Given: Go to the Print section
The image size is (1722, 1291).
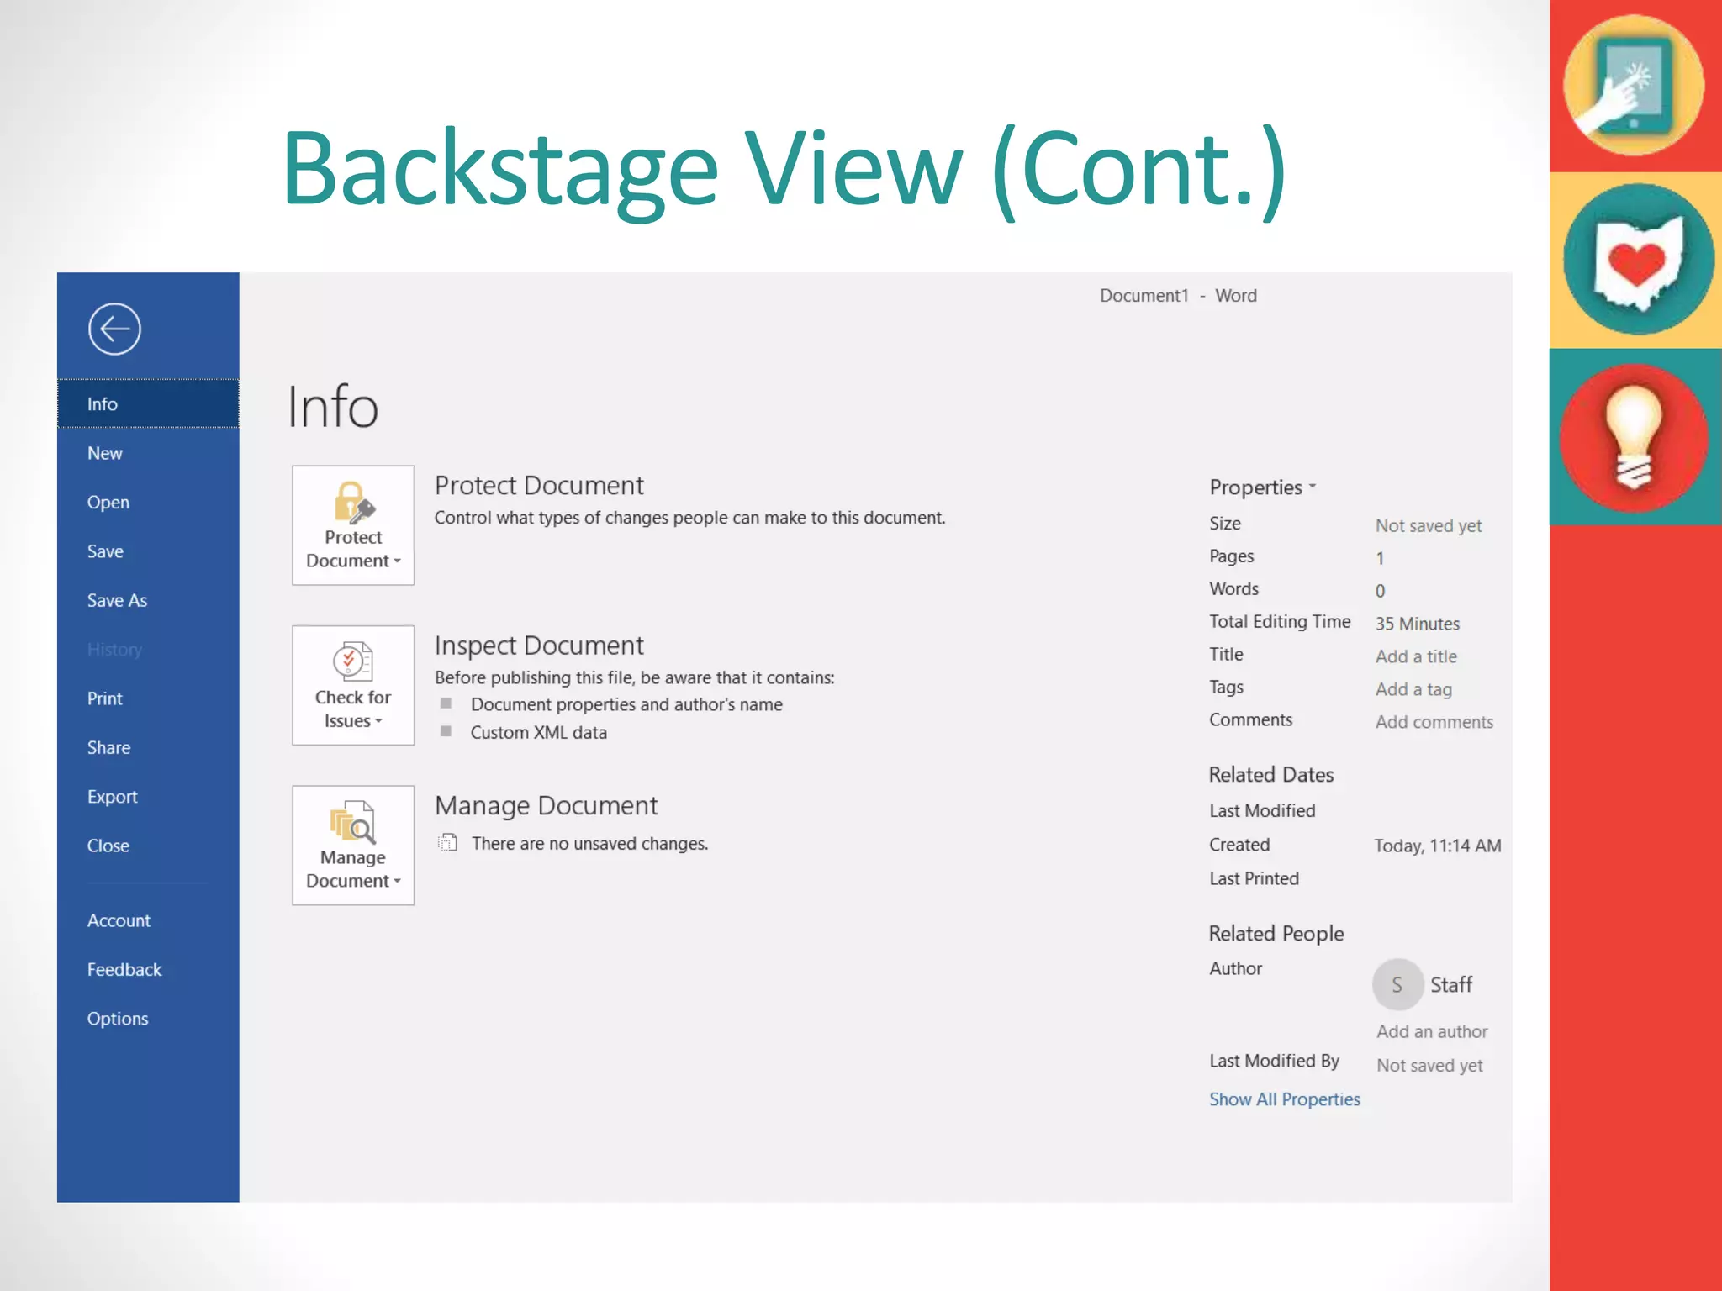Looking at the screenshot, I should (105, 699).
